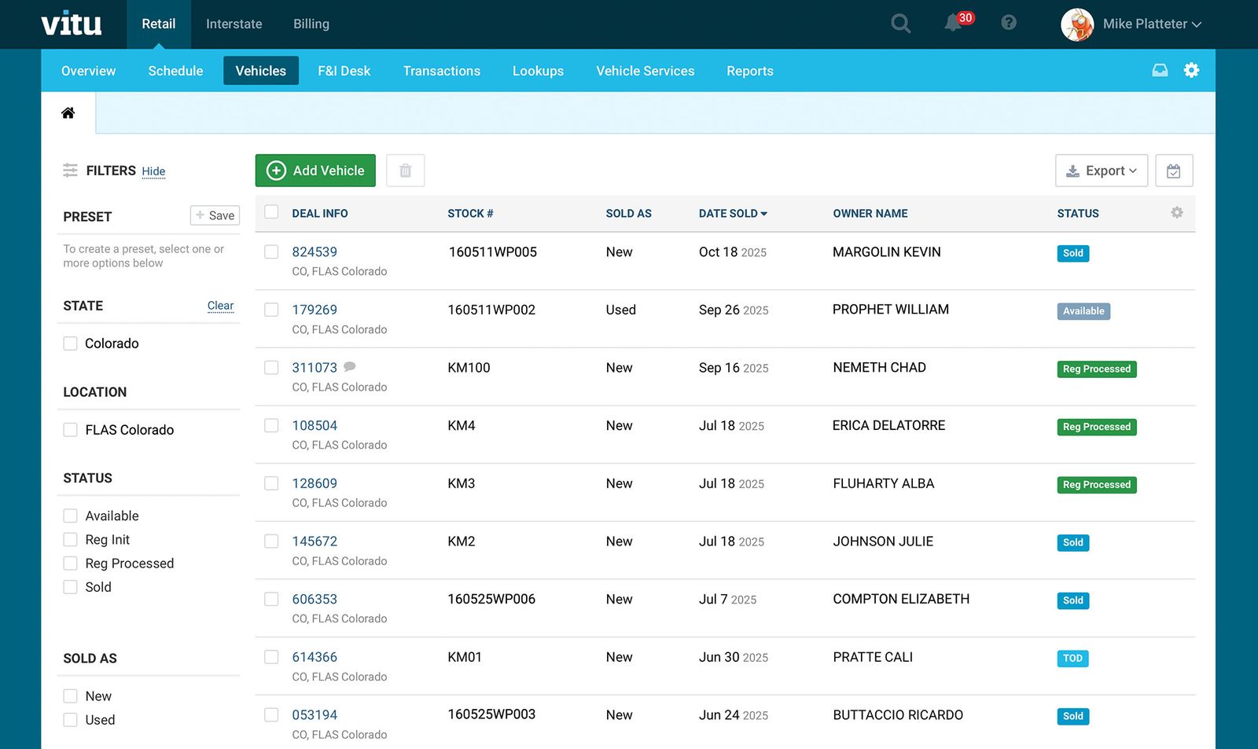Click the trash icon next to Add Vehicle
The height and width of the screenshot is (749, 1258).
405,170
